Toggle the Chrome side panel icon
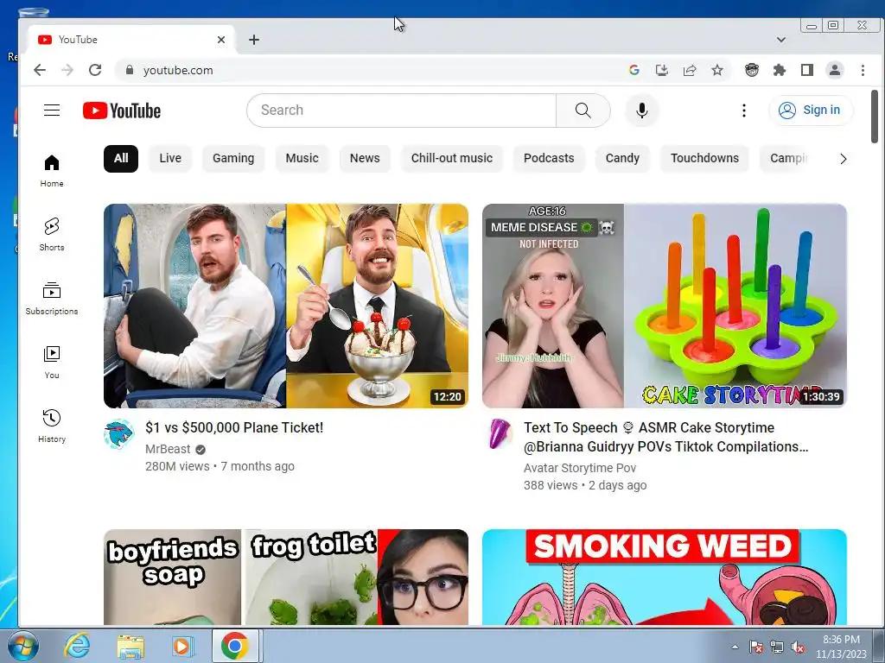The width and height of the screenshot is (885, 663). pos(807,70)
